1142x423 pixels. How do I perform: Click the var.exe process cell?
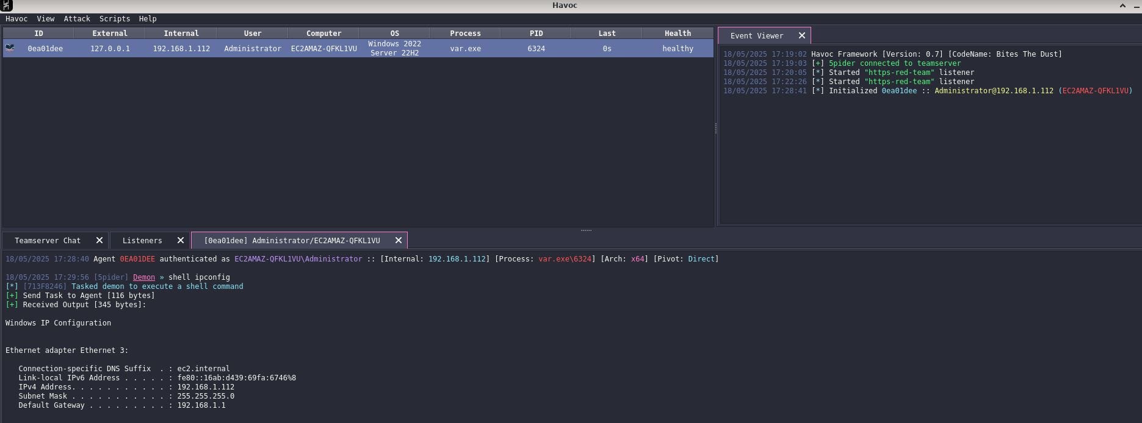click(x=465, y=49)
